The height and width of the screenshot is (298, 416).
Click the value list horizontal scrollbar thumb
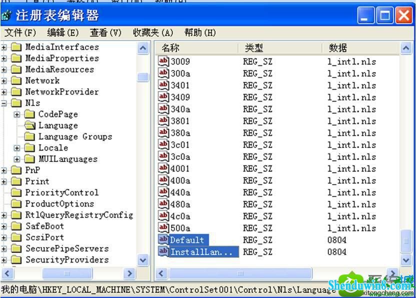(x=240, y=273)
